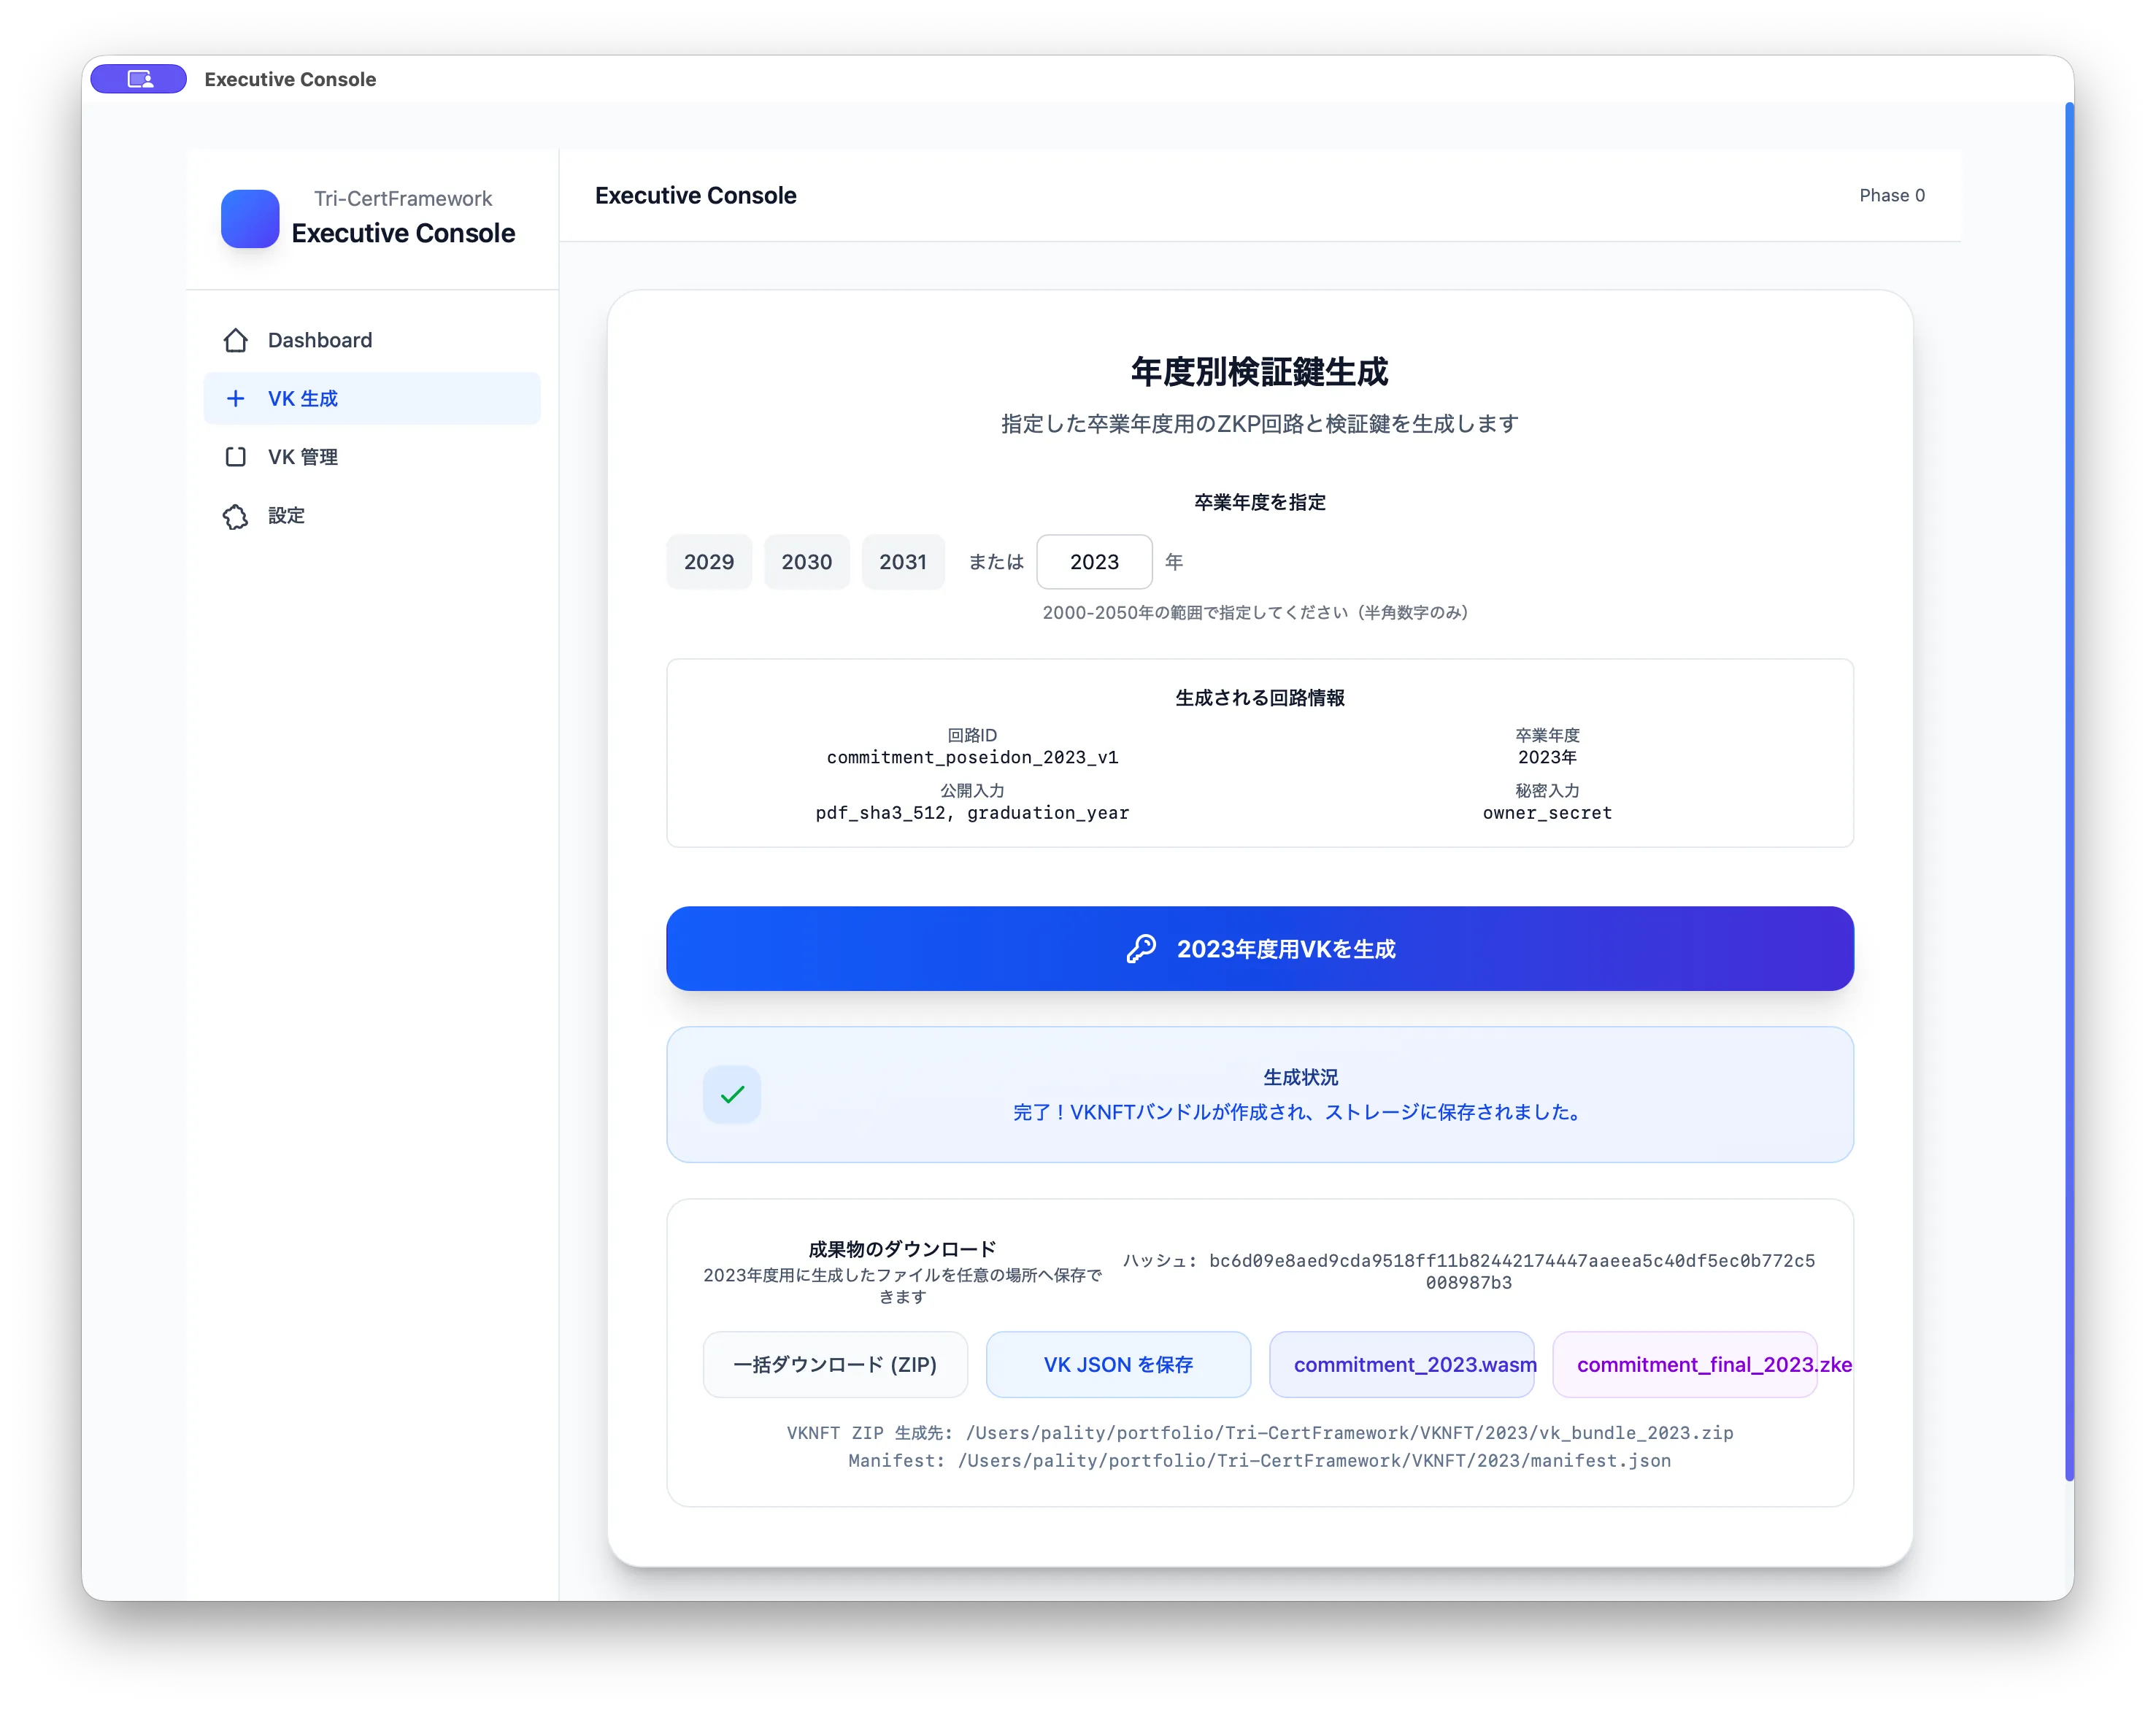Click the blue Tri-CertFramework logo square
This screenshot has height=1709, width=2156.
point(250,218)
